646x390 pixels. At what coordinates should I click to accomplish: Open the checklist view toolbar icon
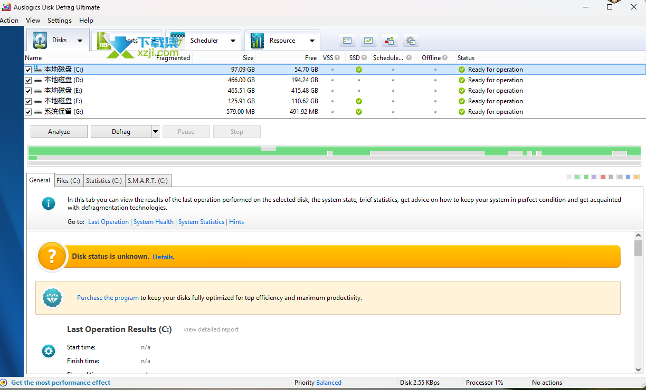[x=347, y=41]
